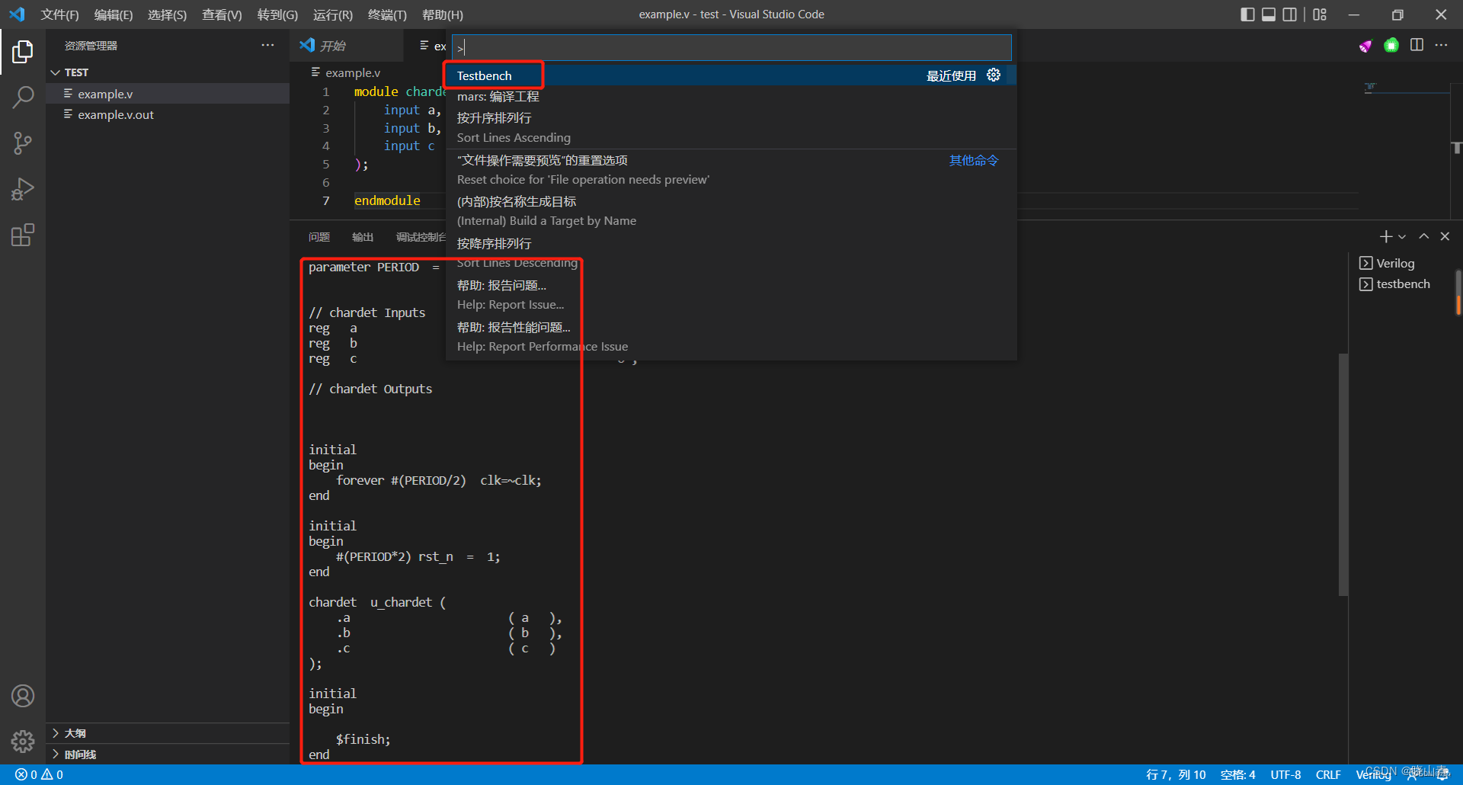Click 其他命令 link in command palette

(972, 160)
